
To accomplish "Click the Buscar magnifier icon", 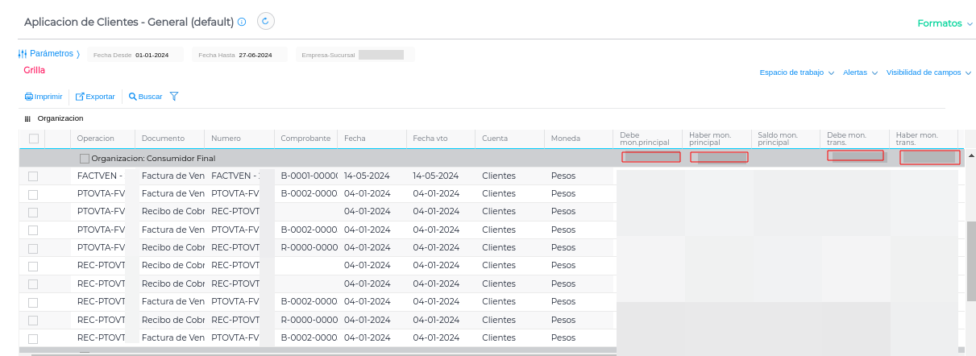I will point(132,97).
